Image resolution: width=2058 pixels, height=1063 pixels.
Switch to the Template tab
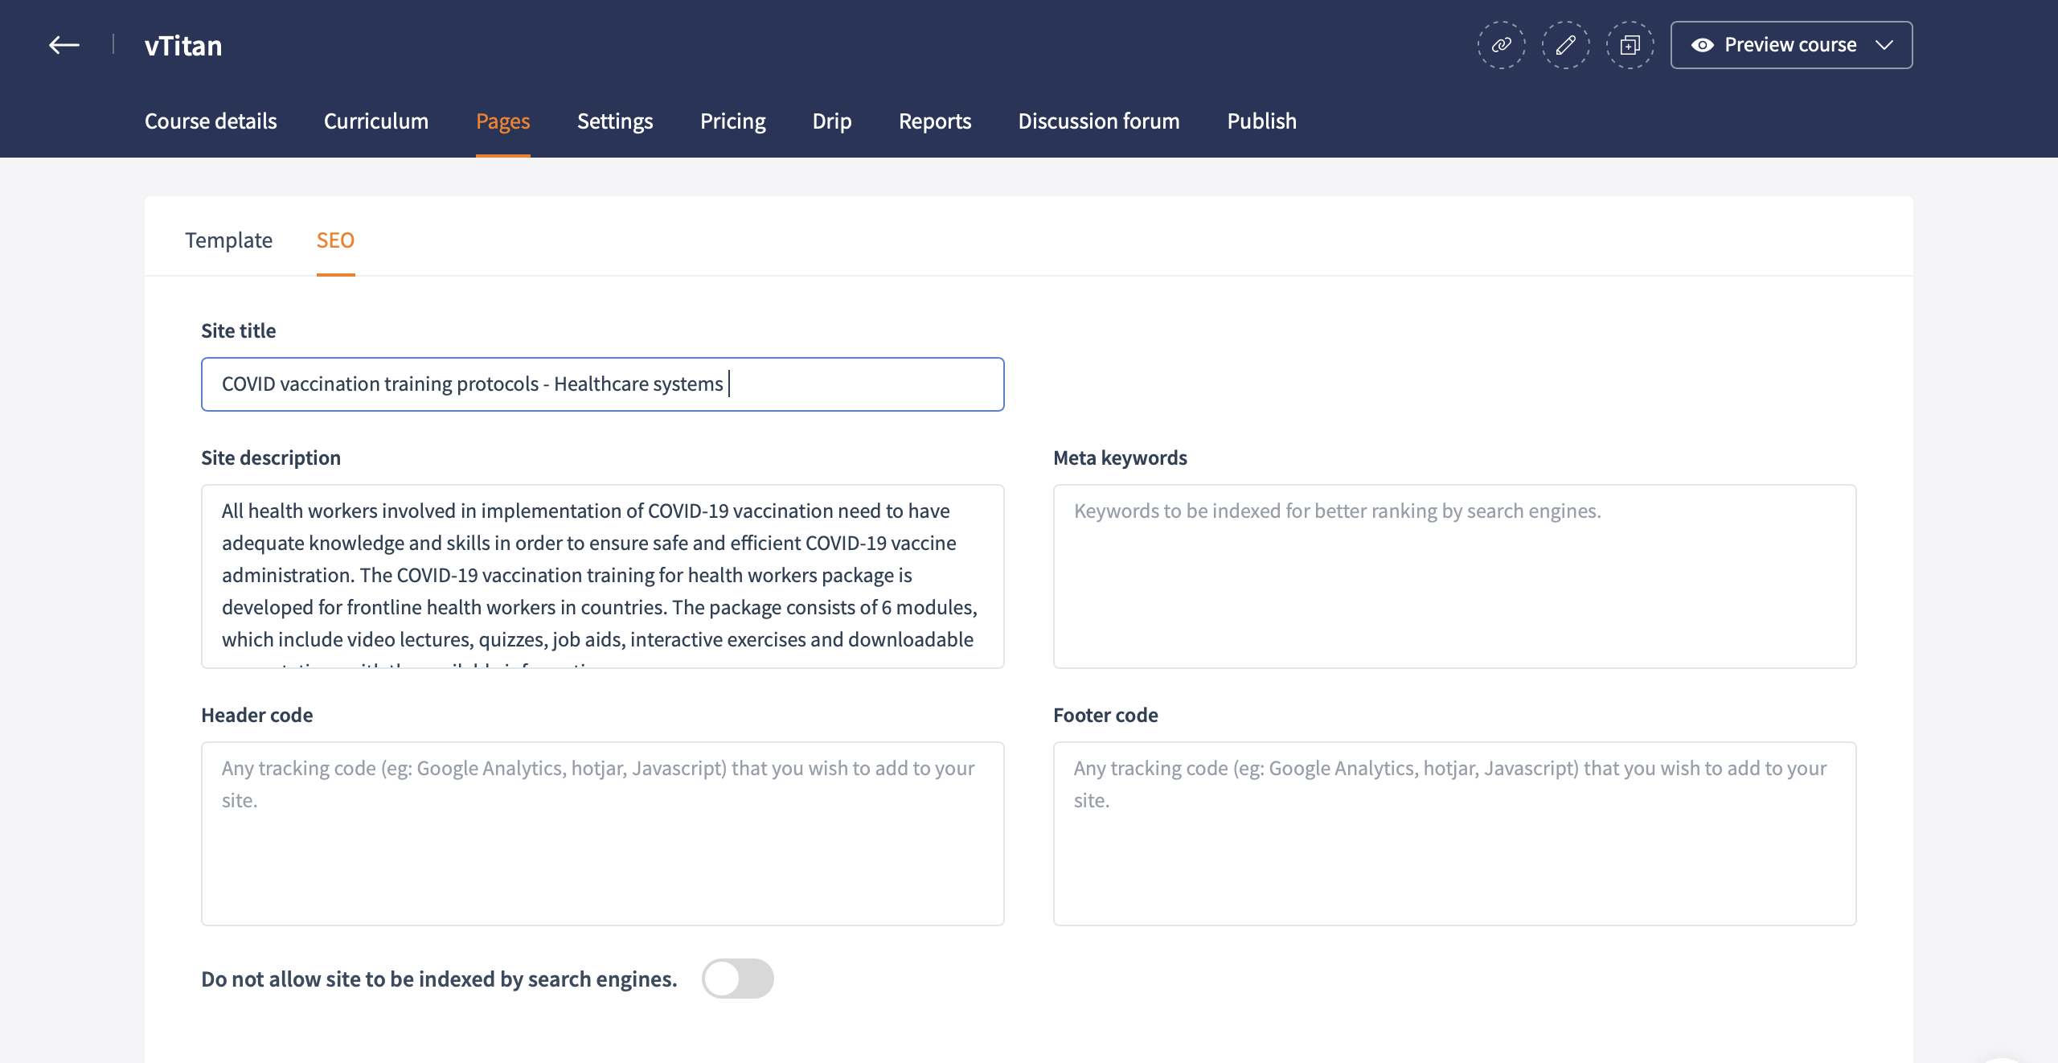pos(228,240)
